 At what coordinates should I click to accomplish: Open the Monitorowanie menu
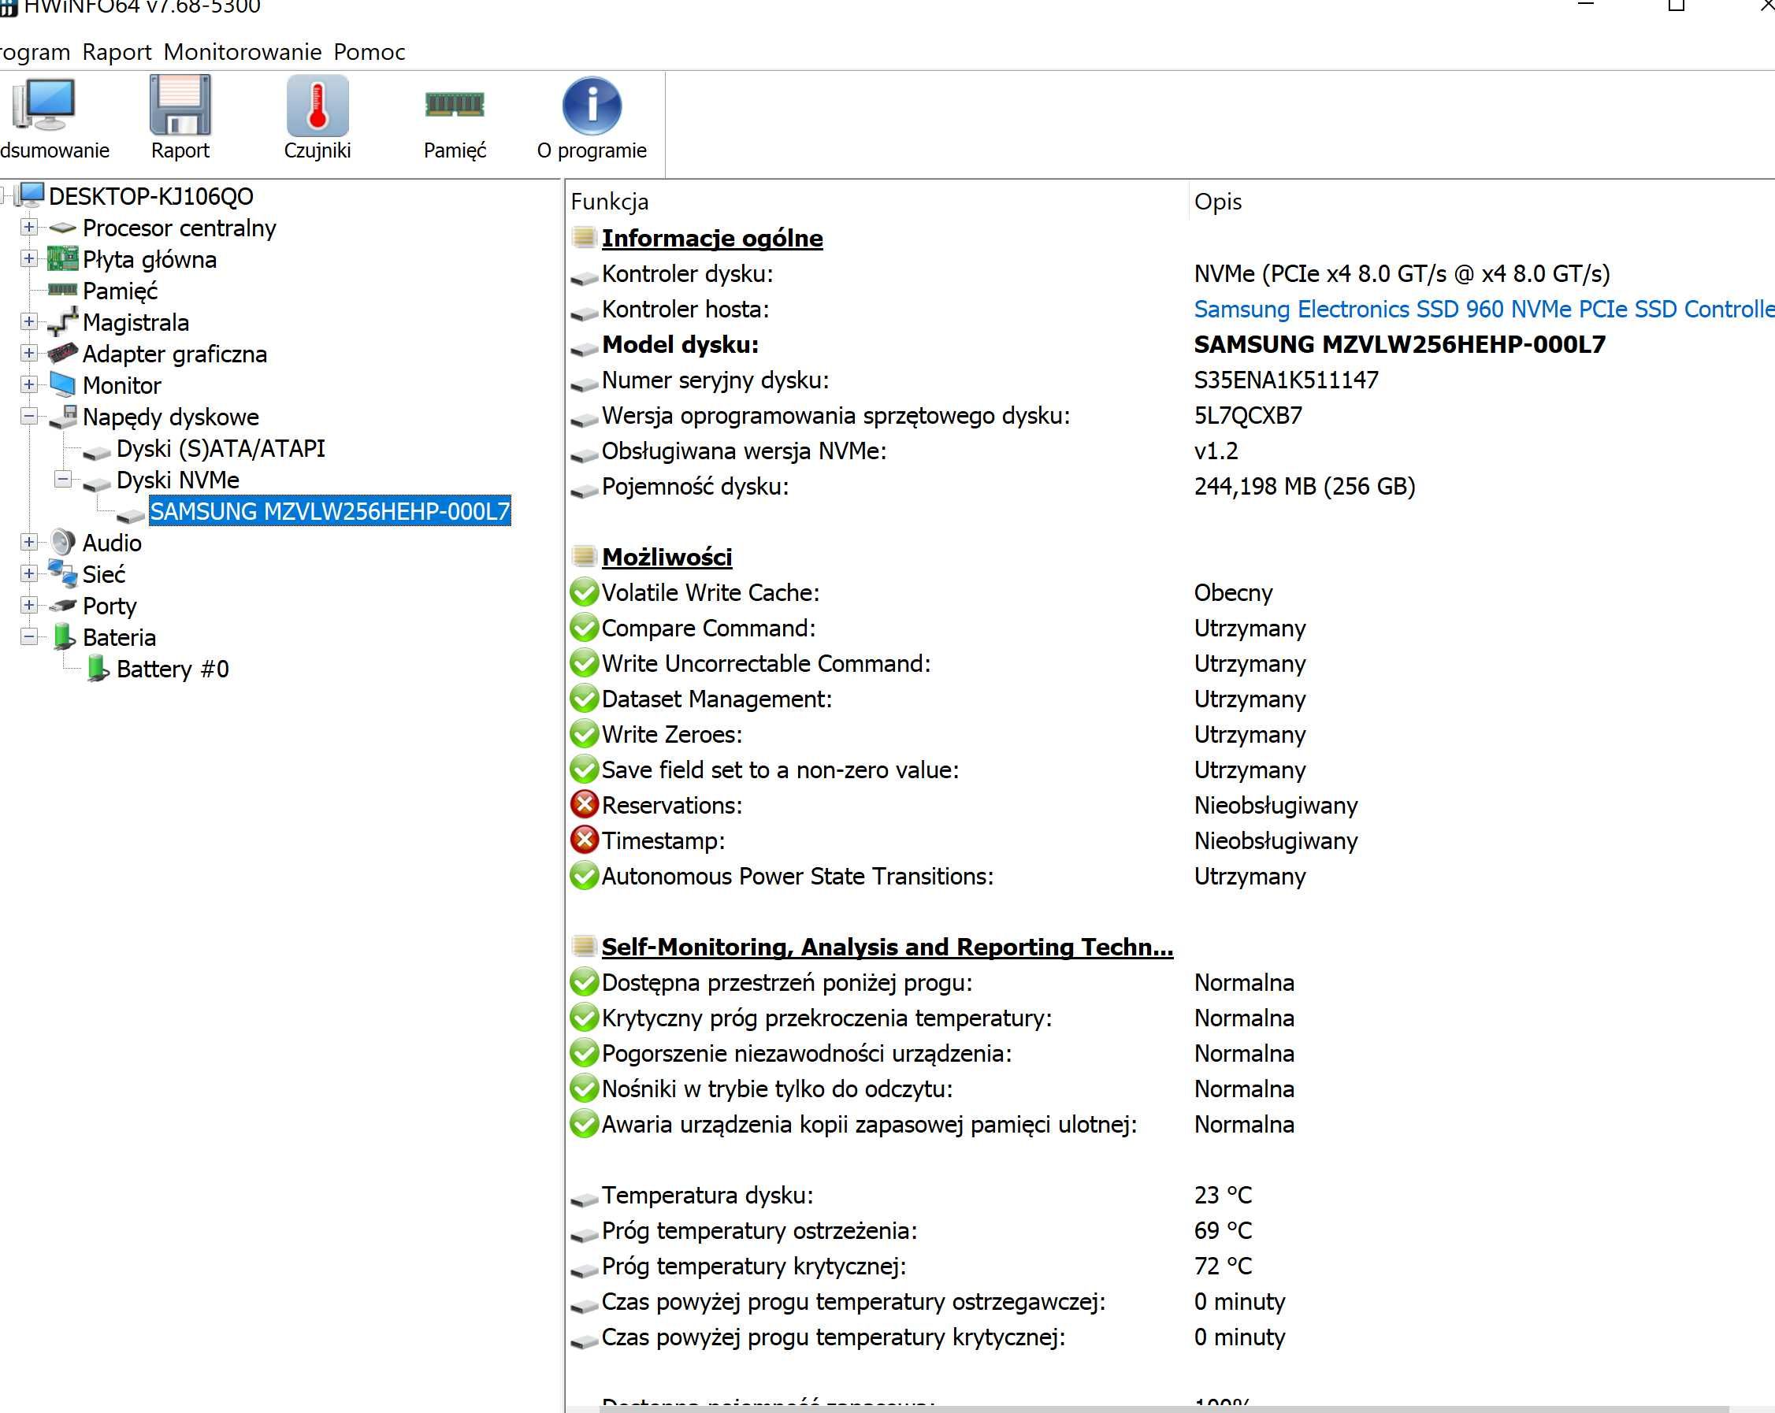242,52
